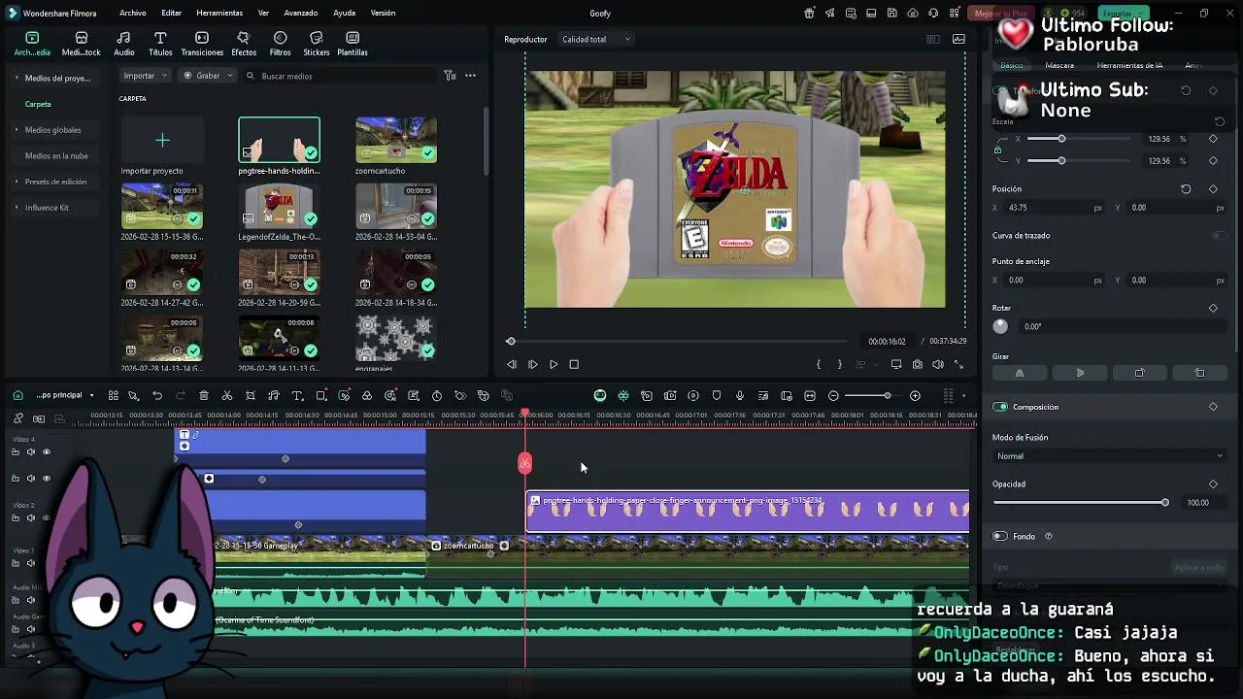
Task: Click the text T tool icon
Action: coord(297,396)
